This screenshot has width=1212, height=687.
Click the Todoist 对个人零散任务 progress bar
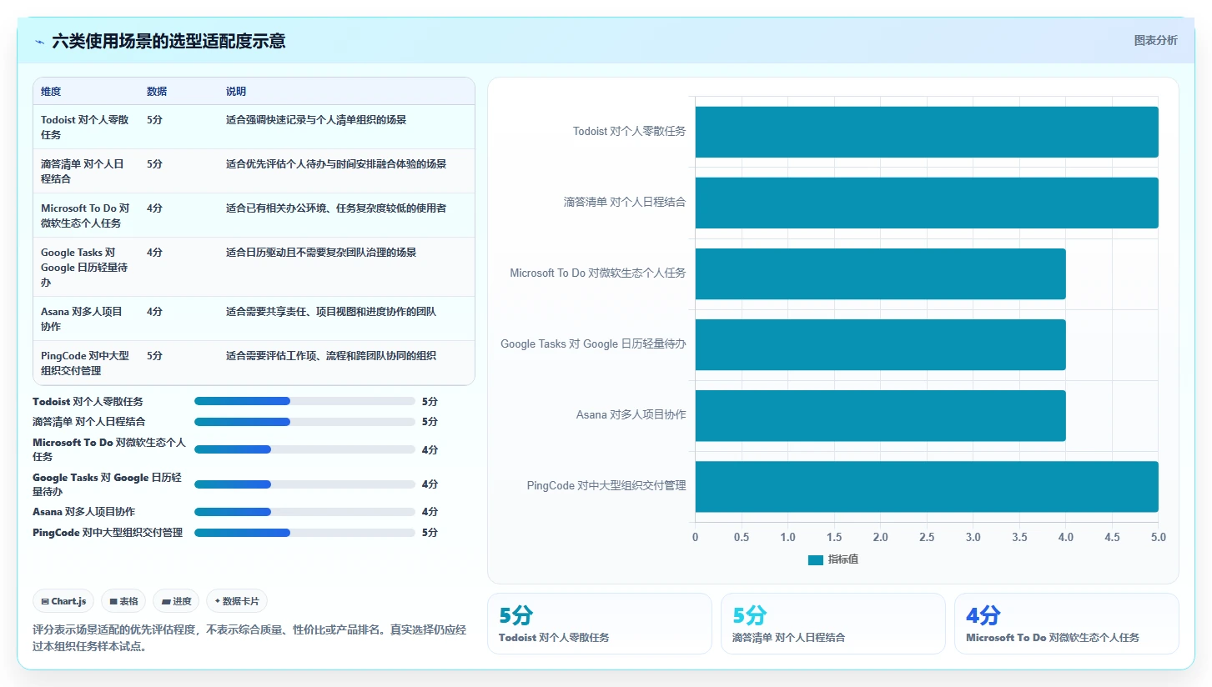click(x=304, y=401)
